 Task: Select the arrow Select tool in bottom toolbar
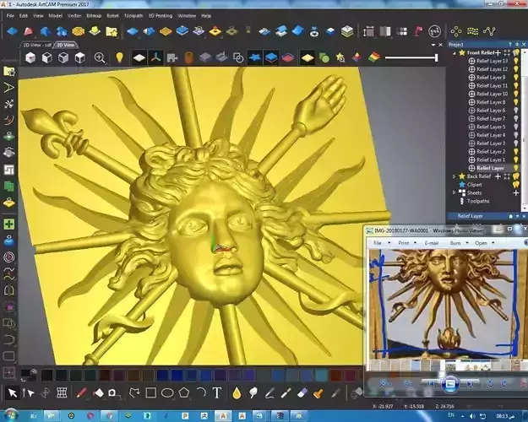pos(13,392)
